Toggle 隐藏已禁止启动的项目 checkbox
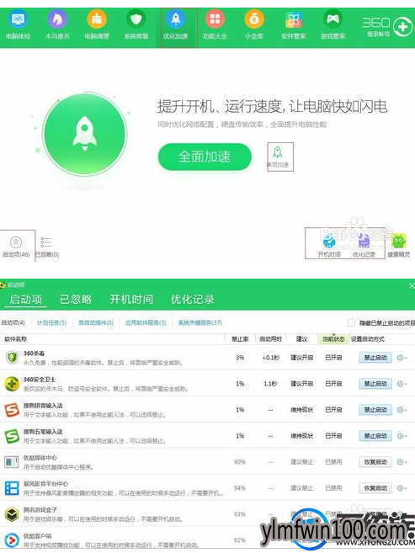This screenshot has height=553, width=415. 351,322
